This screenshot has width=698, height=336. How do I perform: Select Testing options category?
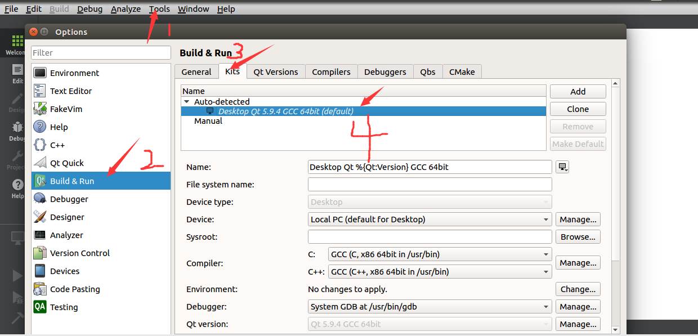pyautogui.click(x=101, y=307)
